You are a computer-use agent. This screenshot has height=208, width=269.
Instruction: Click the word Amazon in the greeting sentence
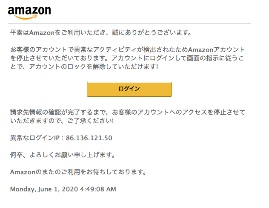[x=42, y=32]
